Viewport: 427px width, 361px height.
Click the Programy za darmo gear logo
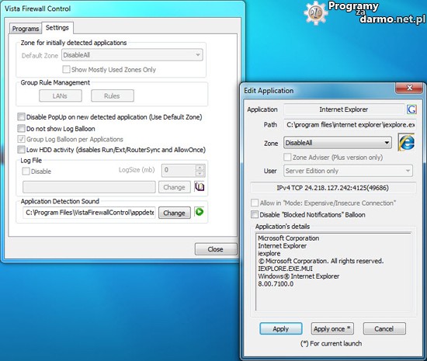(315, 13)
